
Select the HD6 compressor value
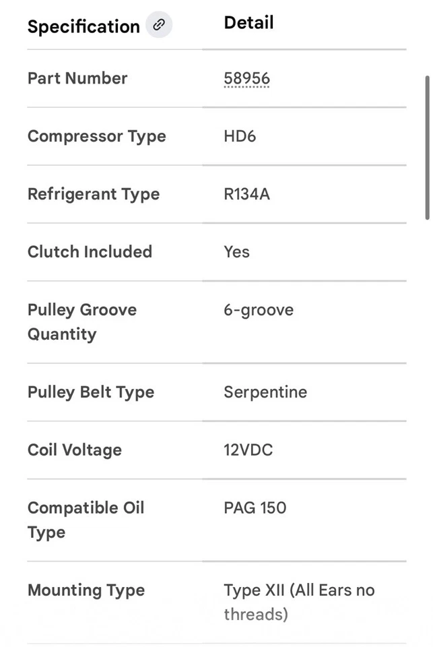(240, 137)
